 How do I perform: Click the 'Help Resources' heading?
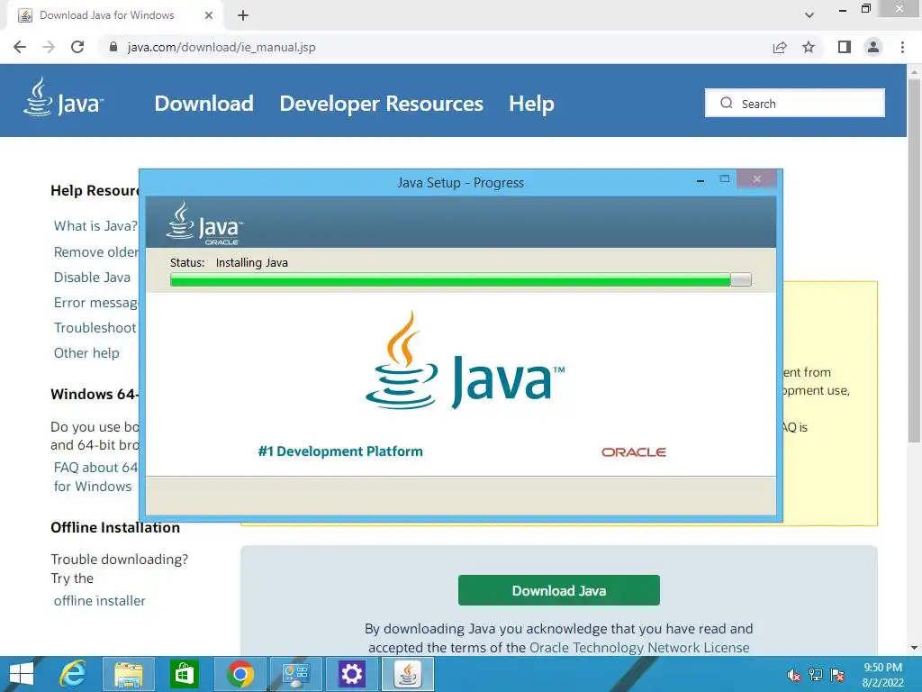pyautogui.click(x=95, y=191)
